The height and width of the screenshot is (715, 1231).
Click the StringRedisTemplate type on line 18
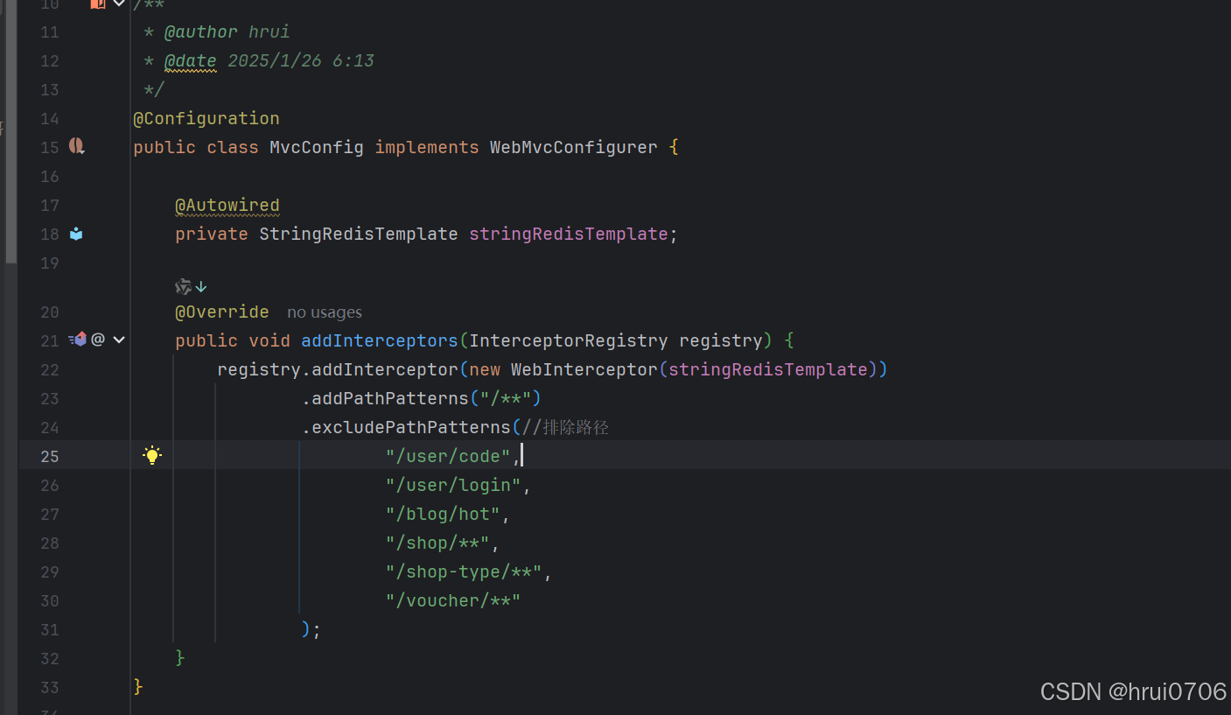tap(359, 234)
